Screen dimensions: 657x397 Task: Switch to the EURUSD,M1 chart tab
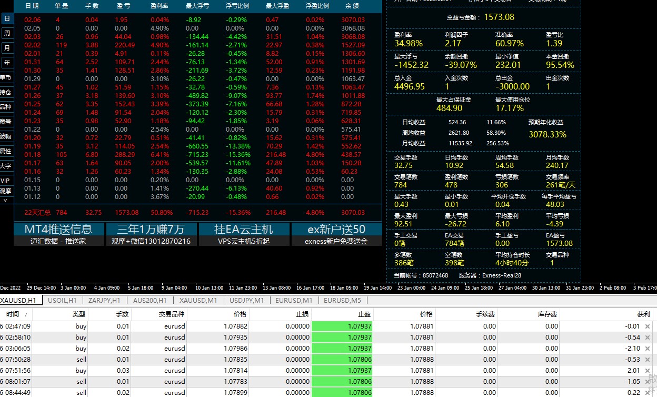click(294, 300)
